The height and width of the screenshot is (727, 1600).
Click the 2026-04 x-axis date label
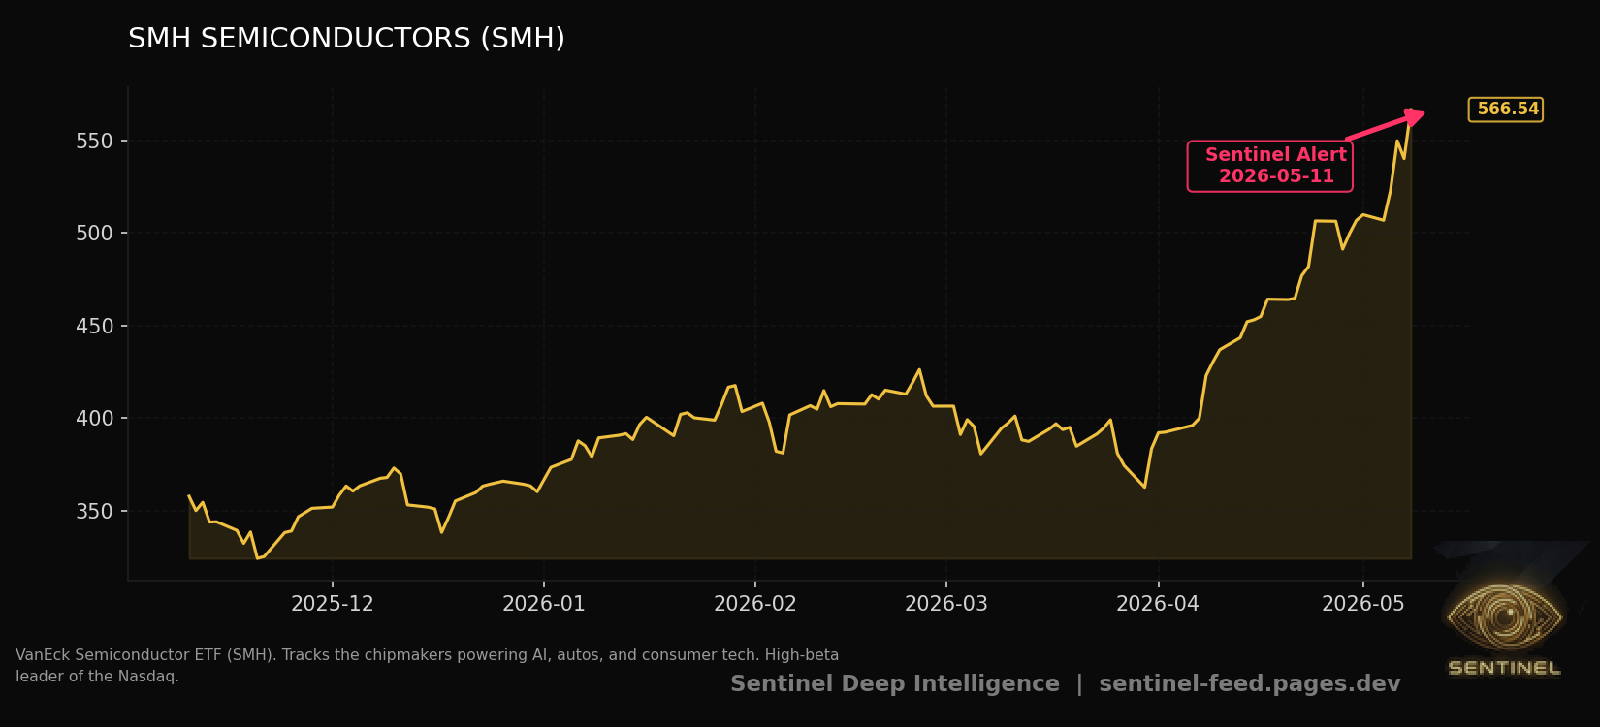pos(1158,605)
